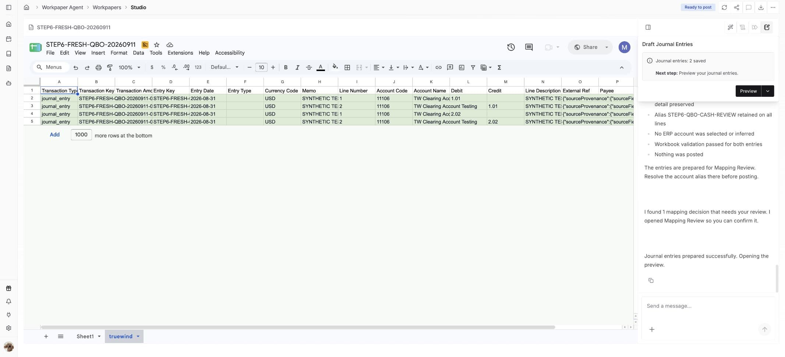Open Workpapers breadcrumb link
The height and width of the screenshot is (357, 785).
click(x=107, y=7)
